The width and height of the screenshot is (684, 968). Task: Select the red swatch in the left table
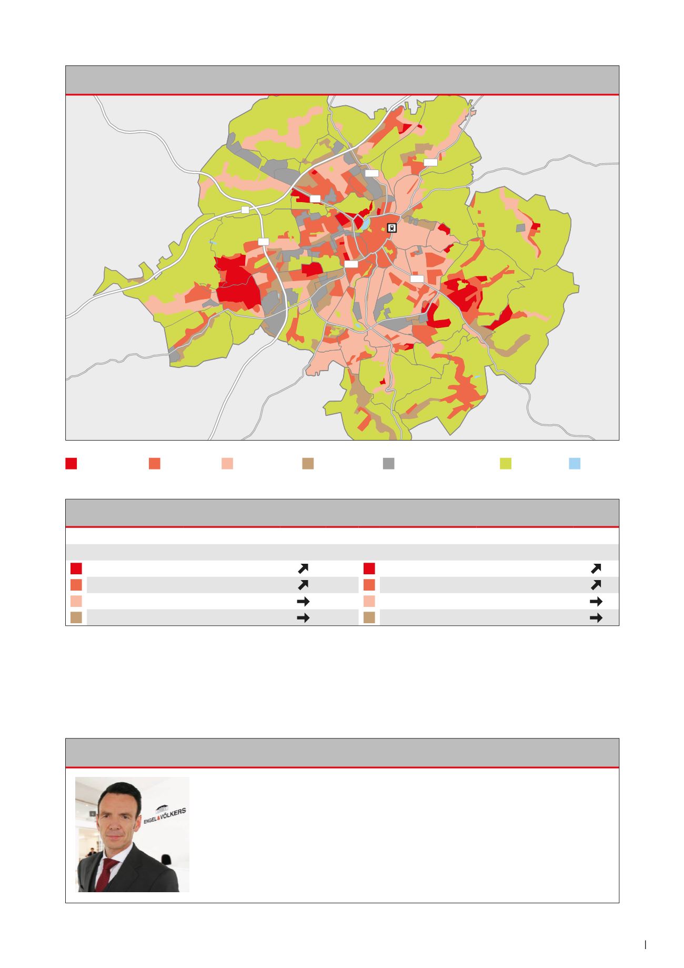point(76,568)
